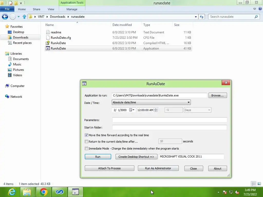
Task: Click the Up folder arrow in Explorer
Action: pos(24,17)
